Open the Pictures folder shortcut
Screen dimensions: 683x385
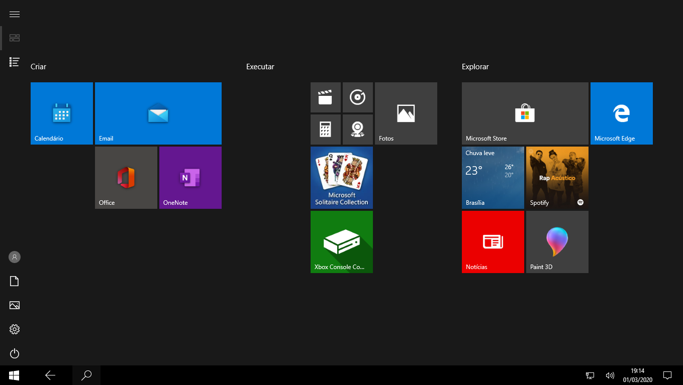pyautogui.click(x=15, y=305)
